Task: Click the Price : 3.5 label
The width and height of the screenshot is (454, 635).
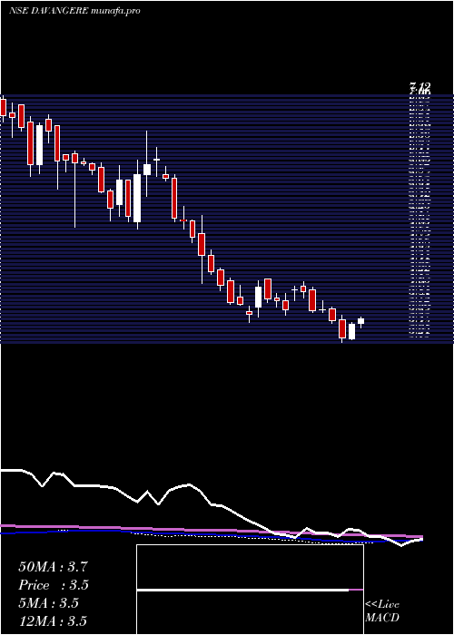Action: (x=54, y=585)
